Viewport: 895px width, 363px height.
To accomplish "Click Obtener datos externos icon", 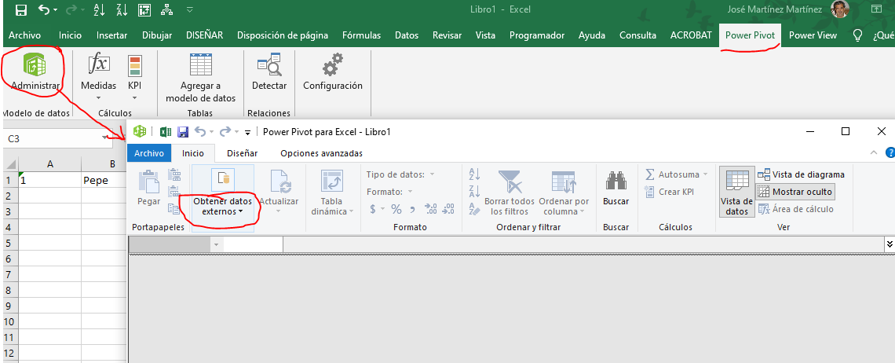I will coord(223,180).
